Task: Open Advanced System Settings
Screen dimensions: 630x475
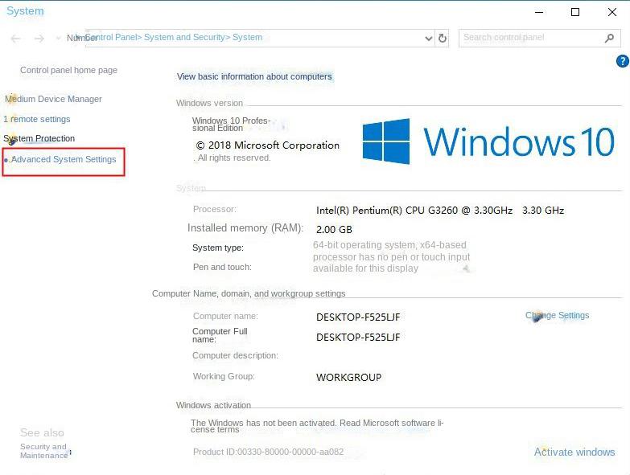Action: 64,159
